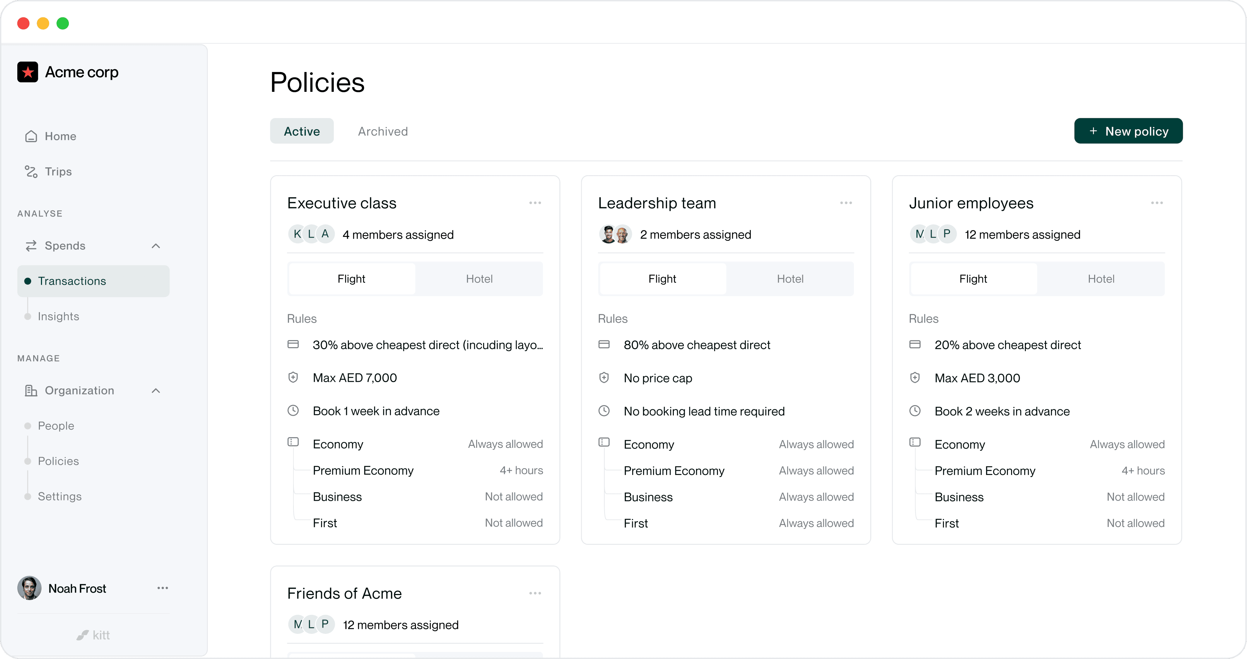The height and width of the screenshot is (659, 1247).
Task: Switch to the Active policies tab
Action: 302,131
